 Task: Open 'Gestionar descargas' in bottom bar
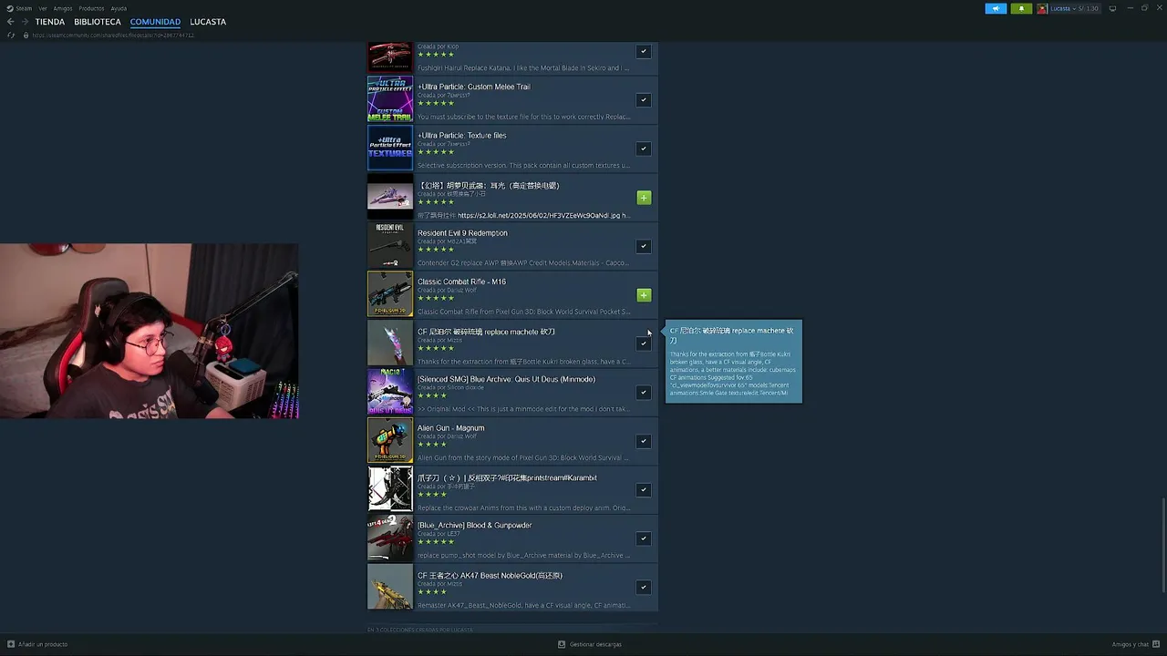pos(595,644)
